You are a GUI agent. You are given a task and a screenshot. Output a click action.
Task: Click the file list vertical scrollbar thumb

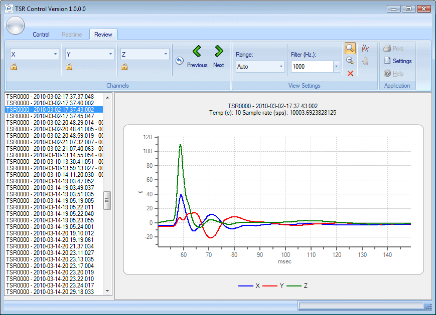(107, 200)
